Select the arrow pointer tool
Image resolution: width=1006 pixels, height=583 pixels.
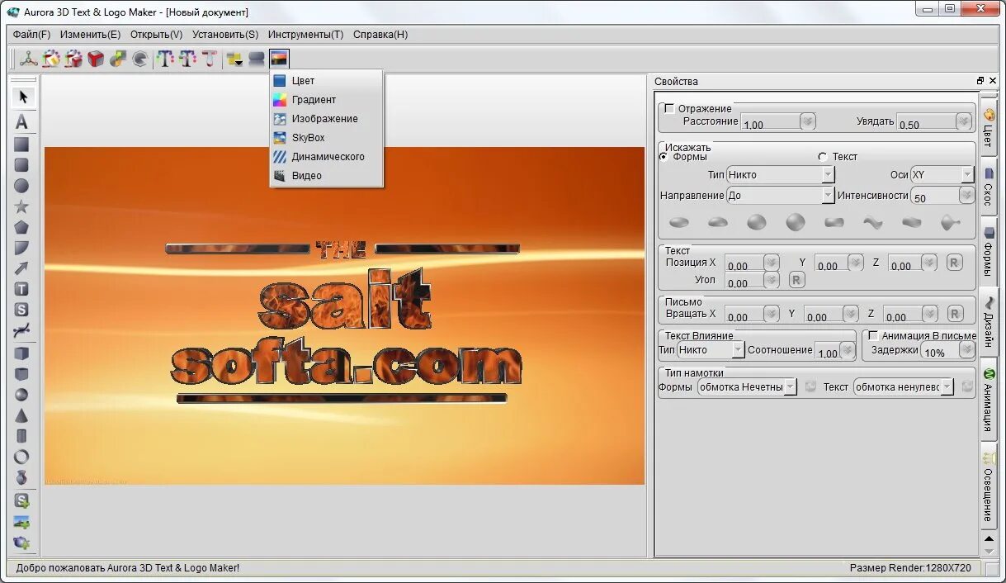22,97
